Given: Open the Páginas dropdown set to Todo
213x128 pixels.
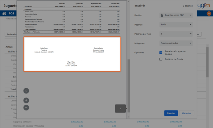Looking at the screenshot, I should (176, 24).
